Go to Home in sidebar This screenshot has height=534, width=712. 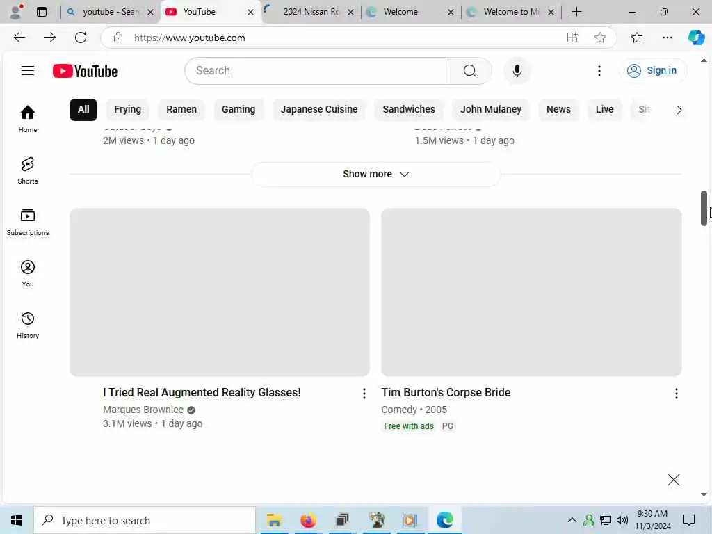click(28, 119)
